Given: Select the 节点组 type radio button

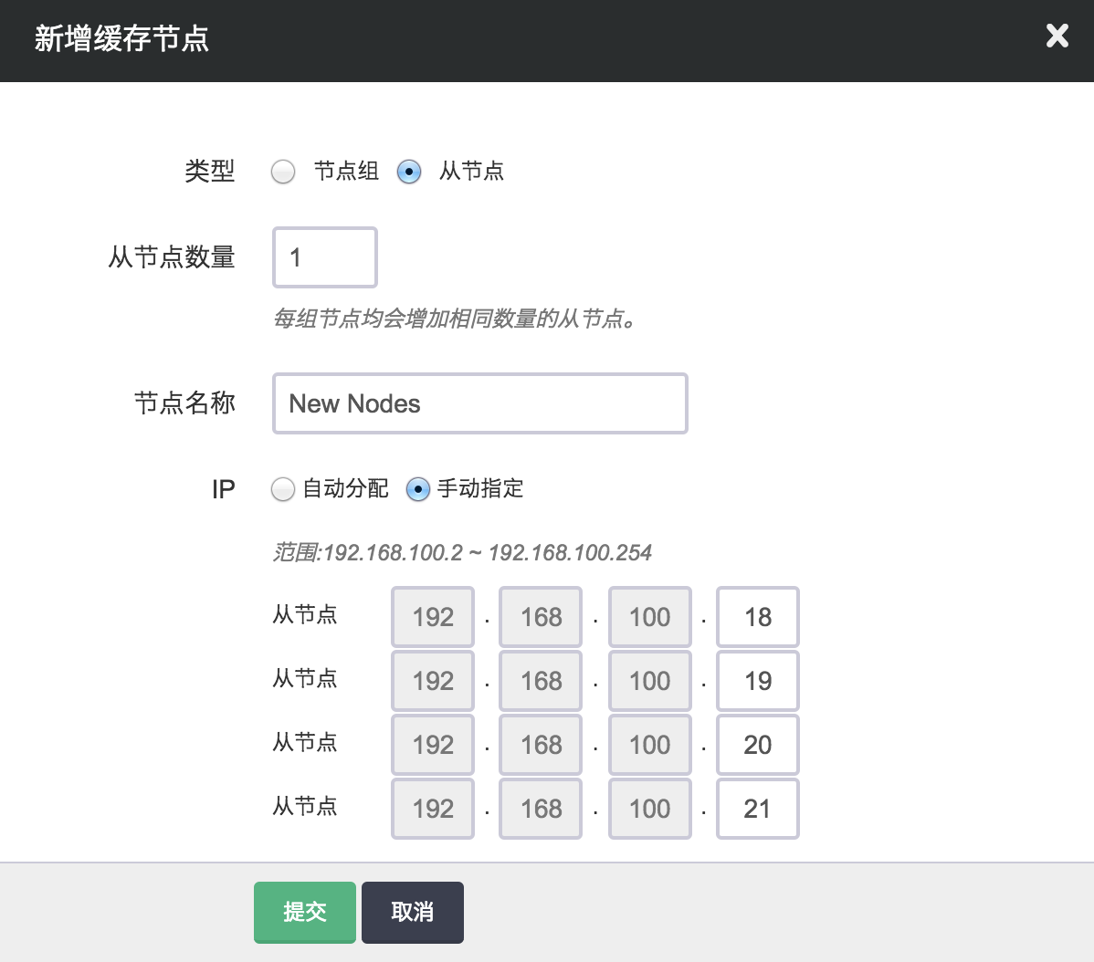Looking at the screenshot, I should (283, 172).
